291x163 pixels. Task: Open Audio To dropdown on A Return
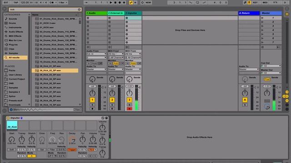[x=249, y=69]
